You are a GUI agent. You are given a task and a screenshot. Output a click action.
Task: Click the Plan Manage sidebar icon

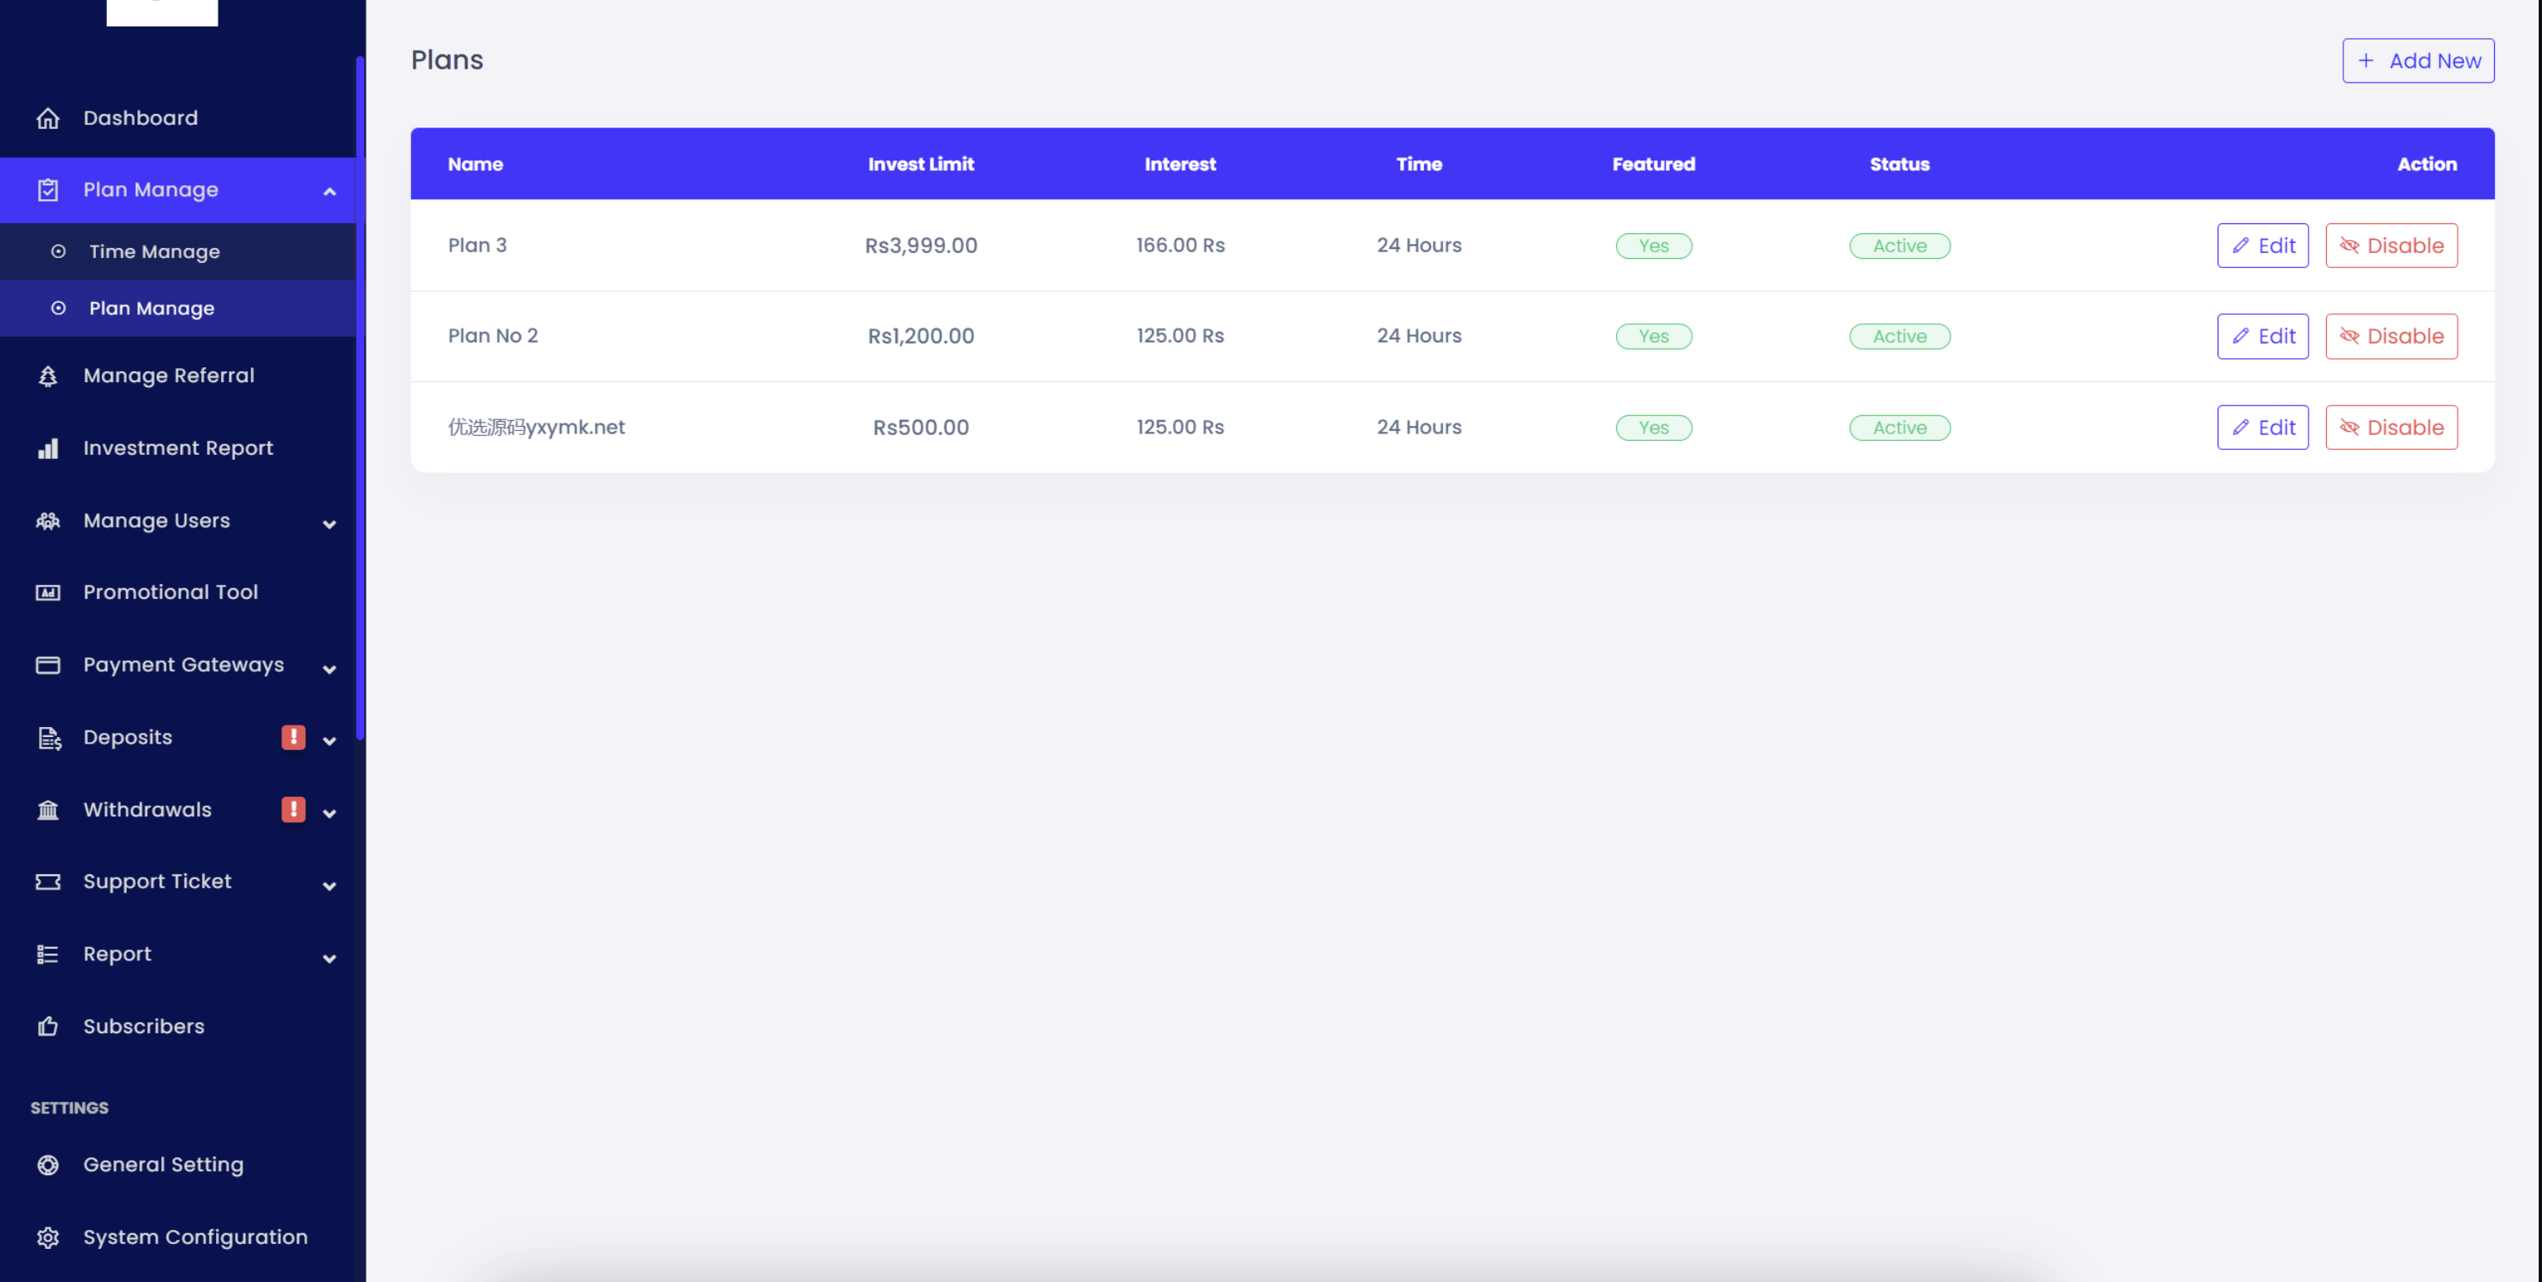47,189
